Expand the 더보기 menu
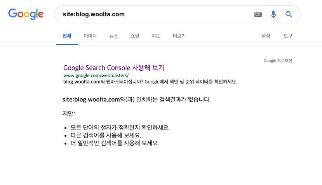The height and width of the screenshot is (185, 322). tap(179, 36)
